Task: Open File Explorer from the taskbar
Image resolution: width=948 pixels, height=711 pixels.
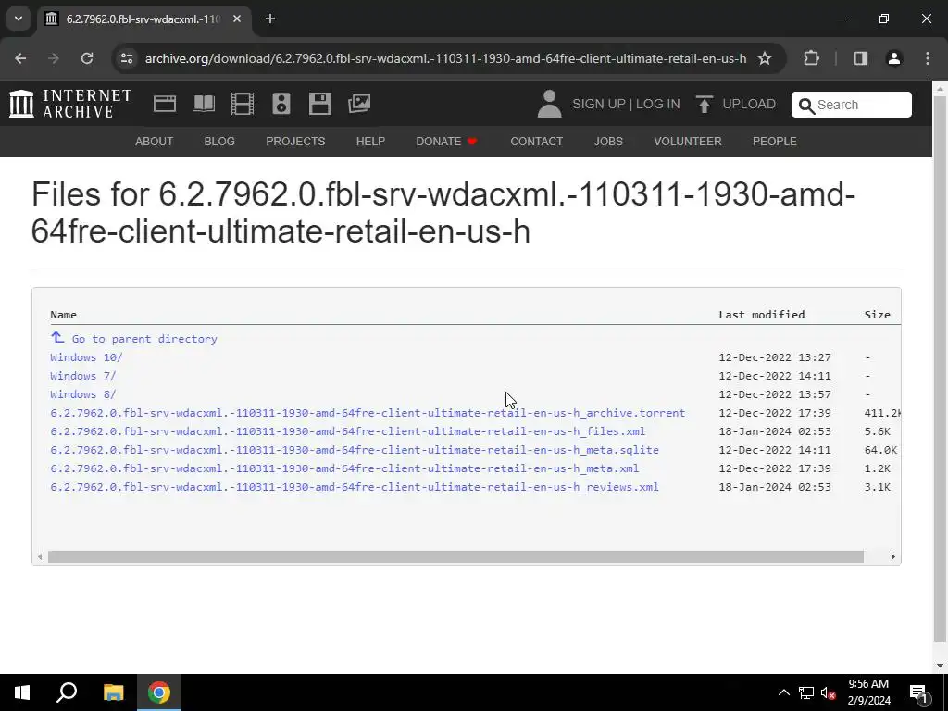Action: tap(113, 692)
